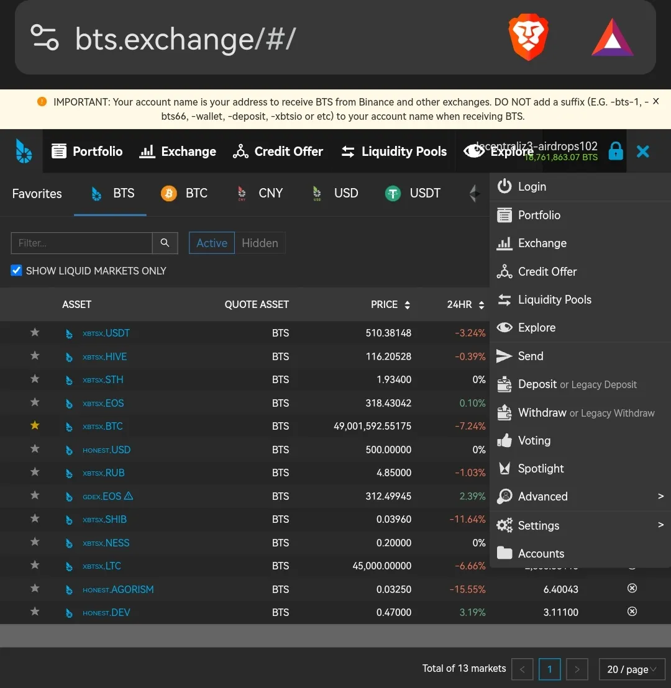Click the Legacy Withdraw link

coord(618,414)
